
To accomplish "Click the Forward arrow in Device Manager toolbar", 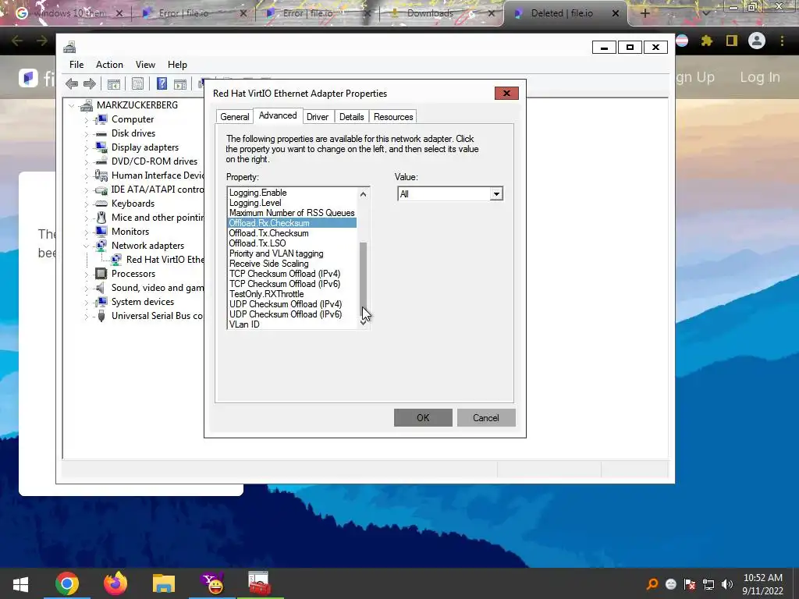I will point(90,83).
